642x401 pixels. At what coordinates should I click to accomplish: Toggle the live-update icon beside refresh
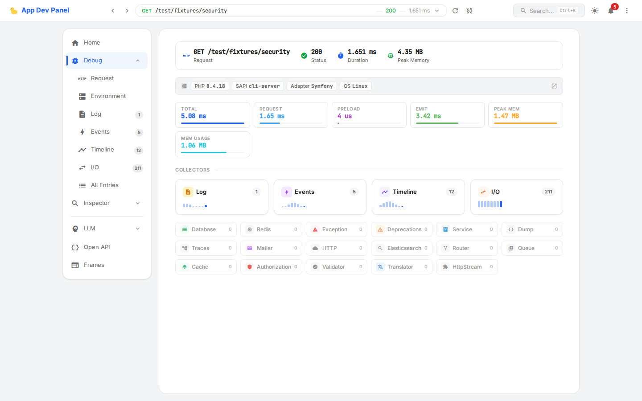pos(469,10)
